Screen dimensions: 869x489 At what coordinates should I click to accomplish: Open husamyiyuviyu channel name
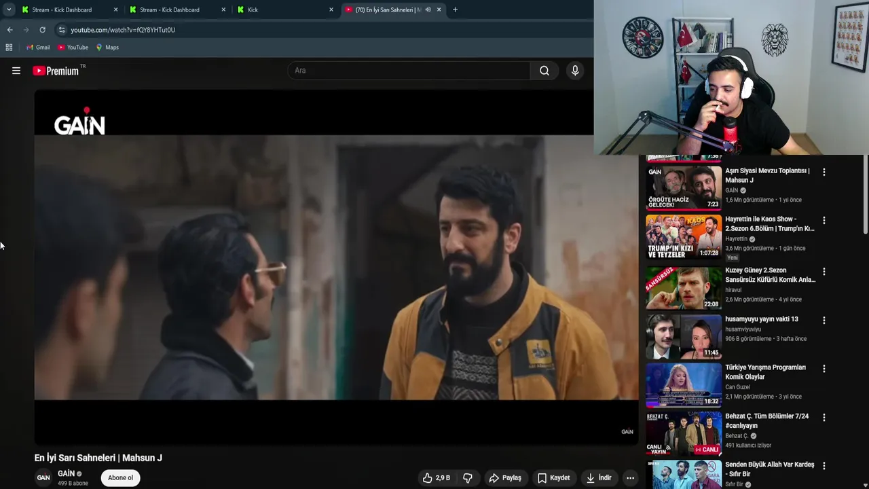pyautogui.click(x=743, y=329)
